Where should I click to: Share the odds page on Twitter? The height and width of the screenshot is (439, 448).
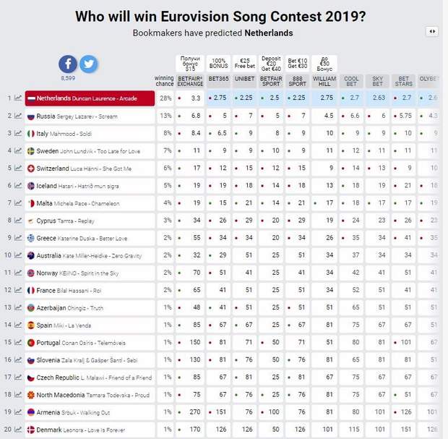[x=88, y=64]
